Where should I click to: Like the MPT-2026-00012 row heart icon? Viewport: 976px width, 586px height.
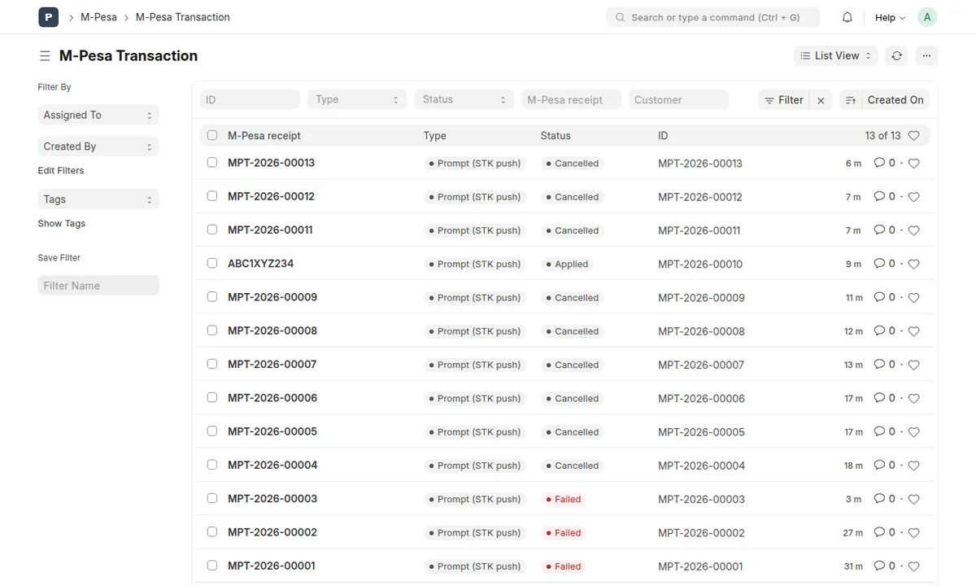[913, 197]
